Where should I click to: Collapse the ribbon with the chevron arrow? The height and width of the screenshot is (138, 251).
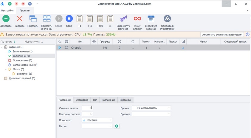tap(248, 10)
